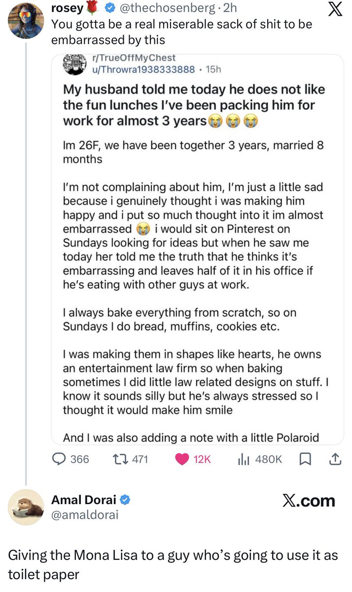Open the views analytics bar icon
The image size is (352, 592).
pos(243,459)
